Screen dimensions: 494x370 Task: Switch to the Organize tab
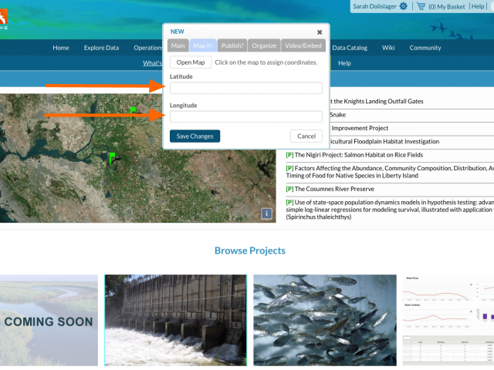[x=264, y=45]
